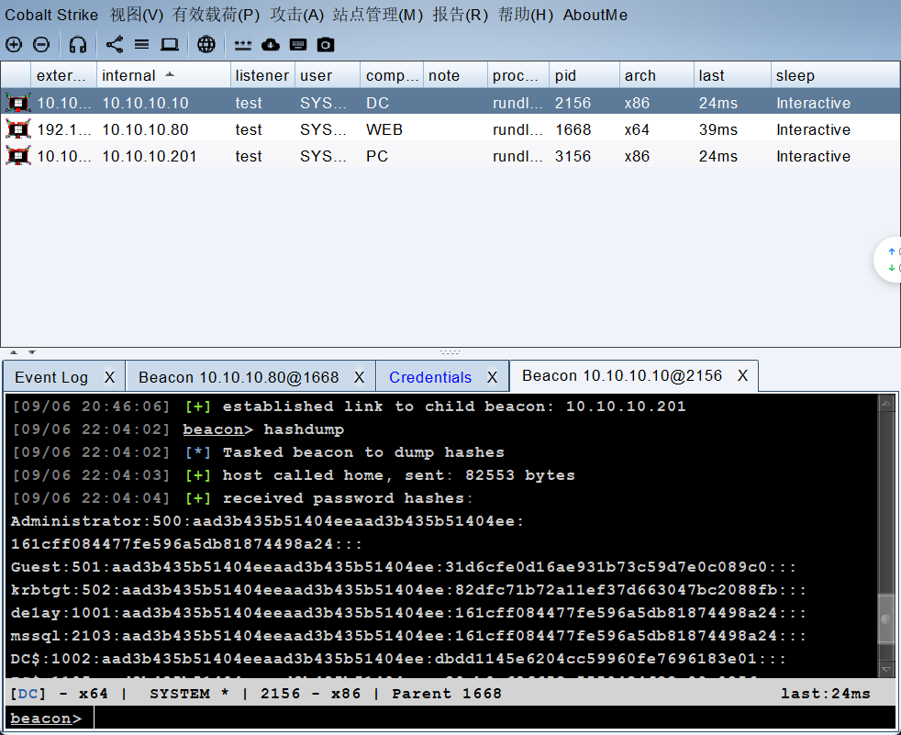Show targets view via laptop icon
Image resolution: width=901 pixels, height=735 pixels.
pyautogui.click(x=170, y=45)
